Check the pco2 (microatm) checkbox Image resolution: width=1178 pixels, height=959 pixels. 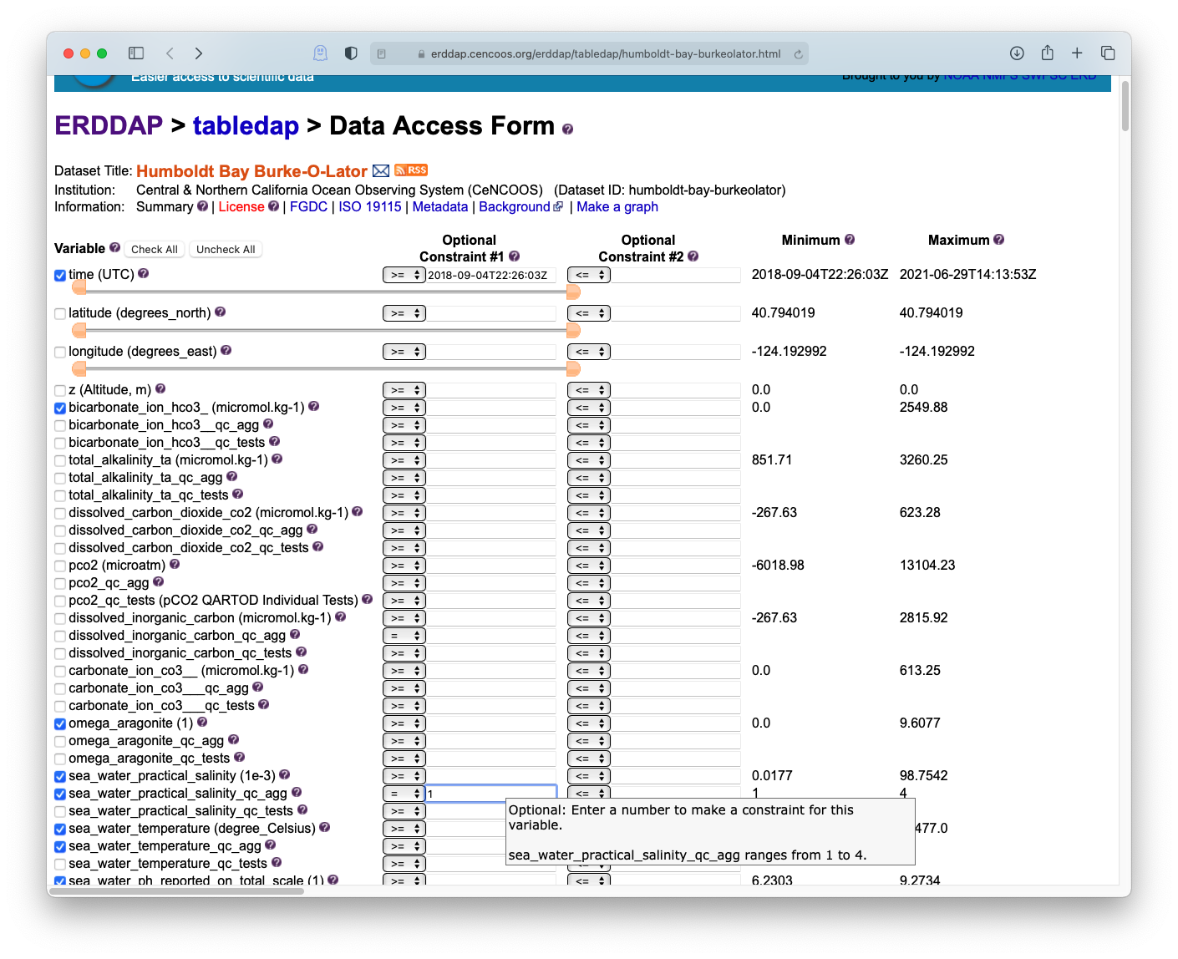[60, 566]
